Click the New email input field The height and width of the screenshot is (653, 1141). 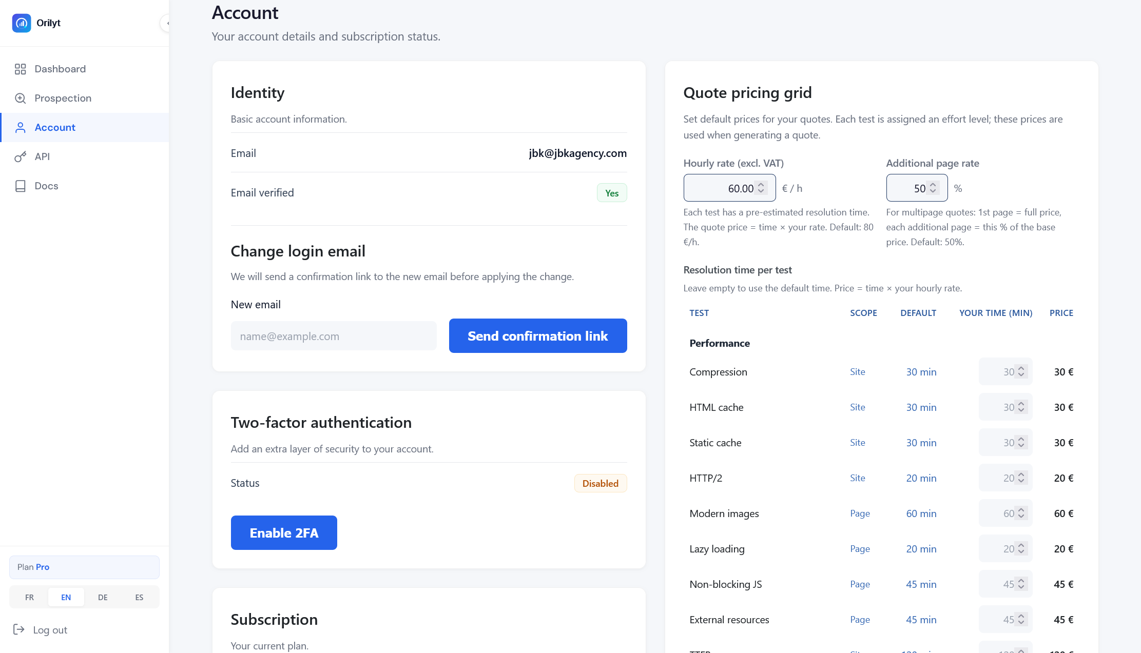pyautogui.click(x=334, y=336)
